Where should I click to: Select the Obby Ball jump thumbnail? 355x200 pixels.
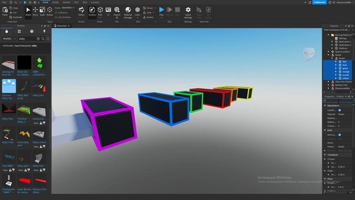(x=24, y=86)
